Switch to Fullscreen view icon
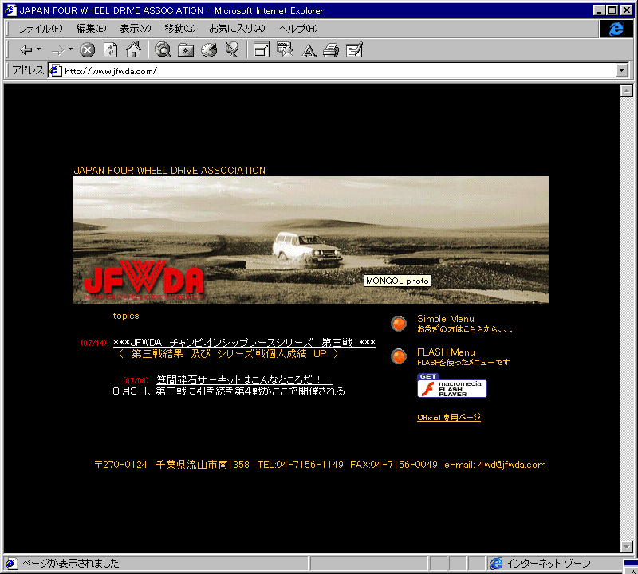638x574 pixels. click(x=262, y=50)
